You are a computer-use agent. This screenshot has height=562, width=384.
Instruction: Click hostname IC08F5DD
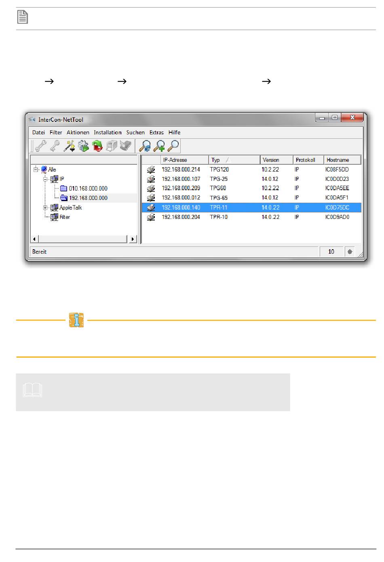(337, 170)
